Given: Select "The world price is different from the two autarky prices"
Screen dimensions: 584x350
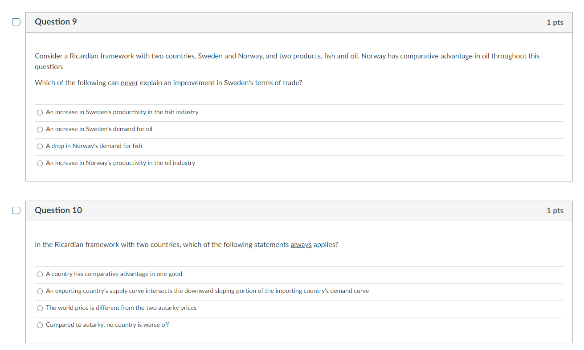Looking at the screenshot, I should pyautogui.click(x=40, y=308).
